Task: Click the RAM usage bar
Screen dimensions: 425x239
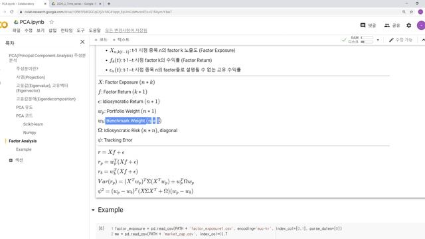Action: tap(367, 38)
